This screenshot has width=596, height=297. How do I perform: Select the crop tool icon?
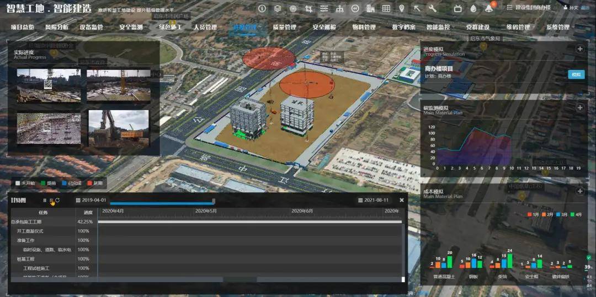308,8
